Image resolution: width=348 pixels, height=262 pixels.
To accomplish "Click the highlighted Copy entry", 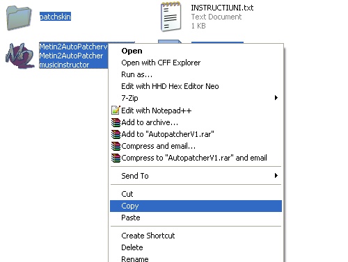I will click(196, 206).
